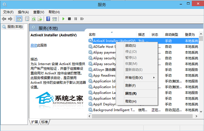Sort by the 登录为 column header
204x131 pixels.
pos(191,34)
